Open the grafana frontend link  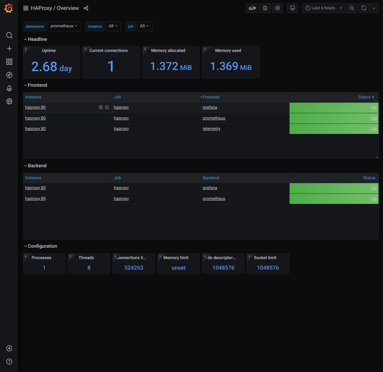pyautogui.click(x=210, y=107)
